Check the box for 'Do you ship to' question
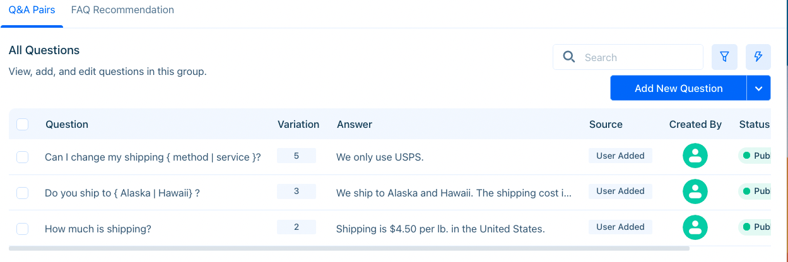Viewport: 788px width, 262px height. coord(23,193)
